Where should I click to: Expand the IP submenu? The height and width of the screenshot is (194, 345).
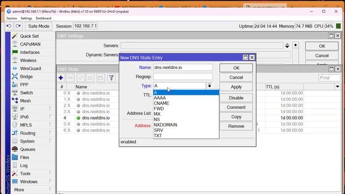(x=50, y=109)
